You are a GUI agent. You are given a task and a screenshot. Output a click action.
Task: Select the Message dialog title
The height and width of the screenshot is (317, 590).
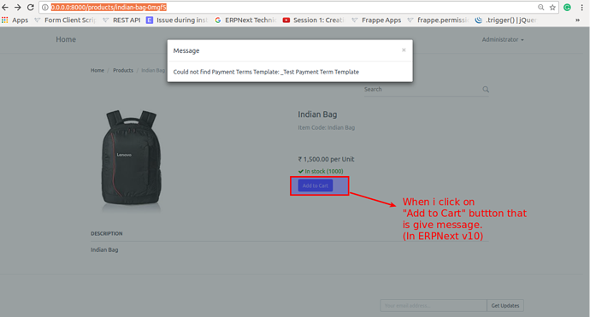coord(186,50)
